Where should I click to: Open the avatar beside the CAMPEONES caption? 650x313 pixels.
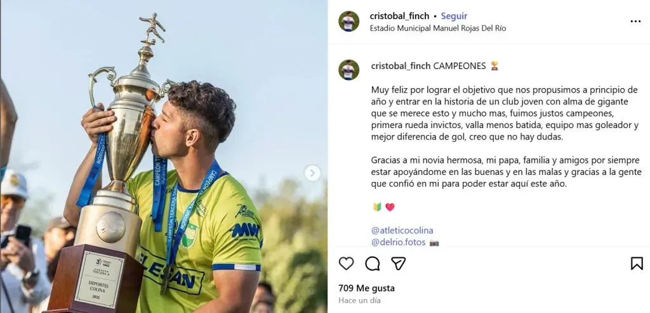tap(348, 70)
